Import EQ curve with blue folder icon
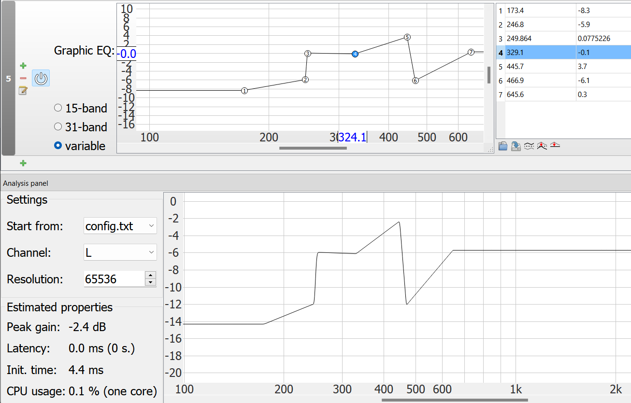This screenshot has width=631, height=403. click(502, 146)
